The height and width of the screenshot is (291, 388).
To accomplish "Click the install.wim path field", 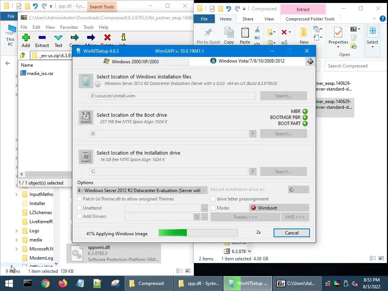I will 172,96.
